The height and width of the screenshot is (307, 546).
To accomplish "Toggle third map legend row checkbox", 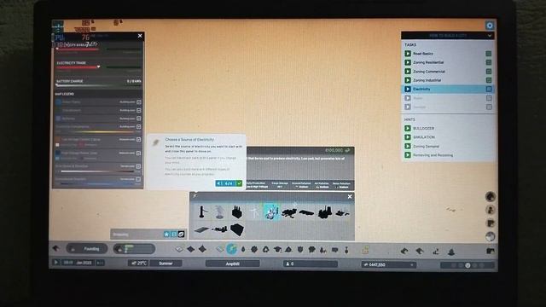I will [x=138, y=119].
